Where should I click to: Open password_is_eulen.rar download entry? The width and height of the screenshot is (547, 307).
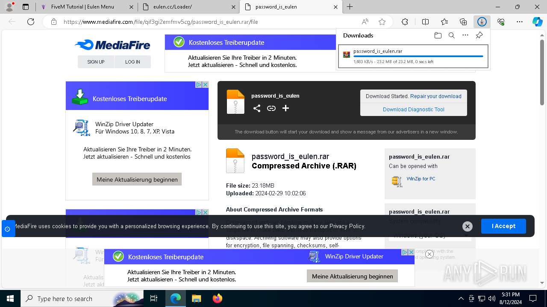413,56
